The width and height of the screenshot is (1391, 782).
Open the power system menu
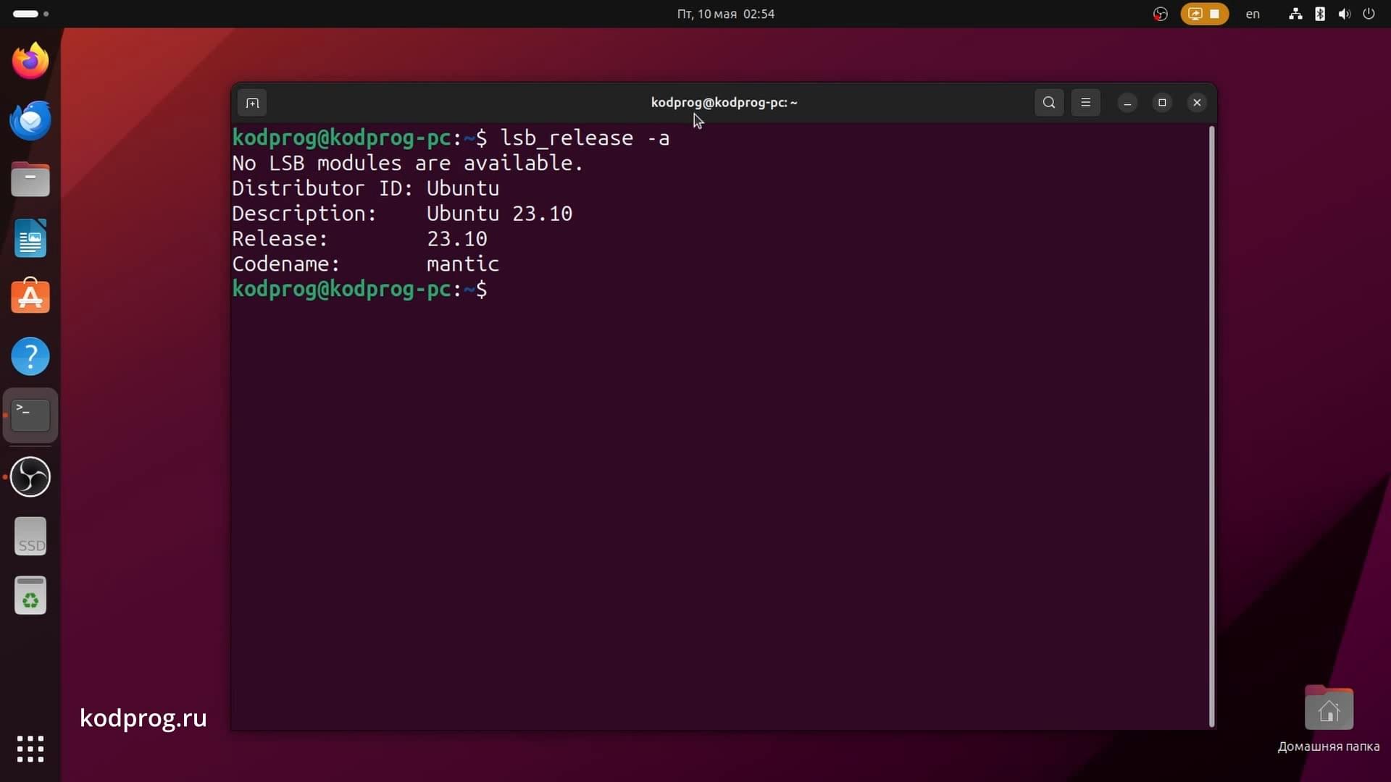[1369, 14]
